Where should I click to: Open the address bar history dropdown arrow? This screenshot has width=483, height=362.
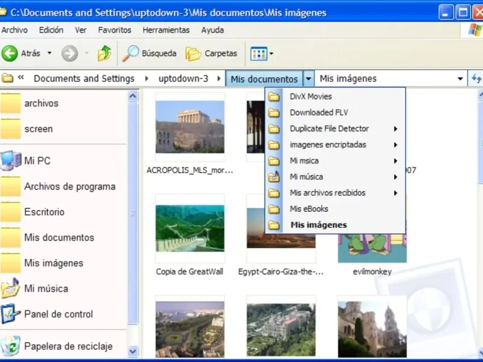tap(460, 79)
